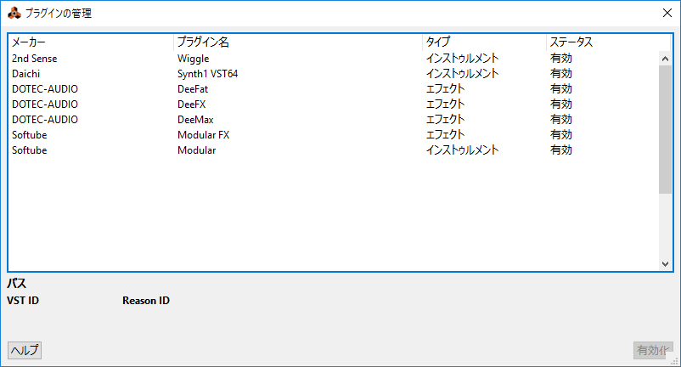
Task: Click the 有効 status of Wiggle
Action: click(x=560, y=59)
